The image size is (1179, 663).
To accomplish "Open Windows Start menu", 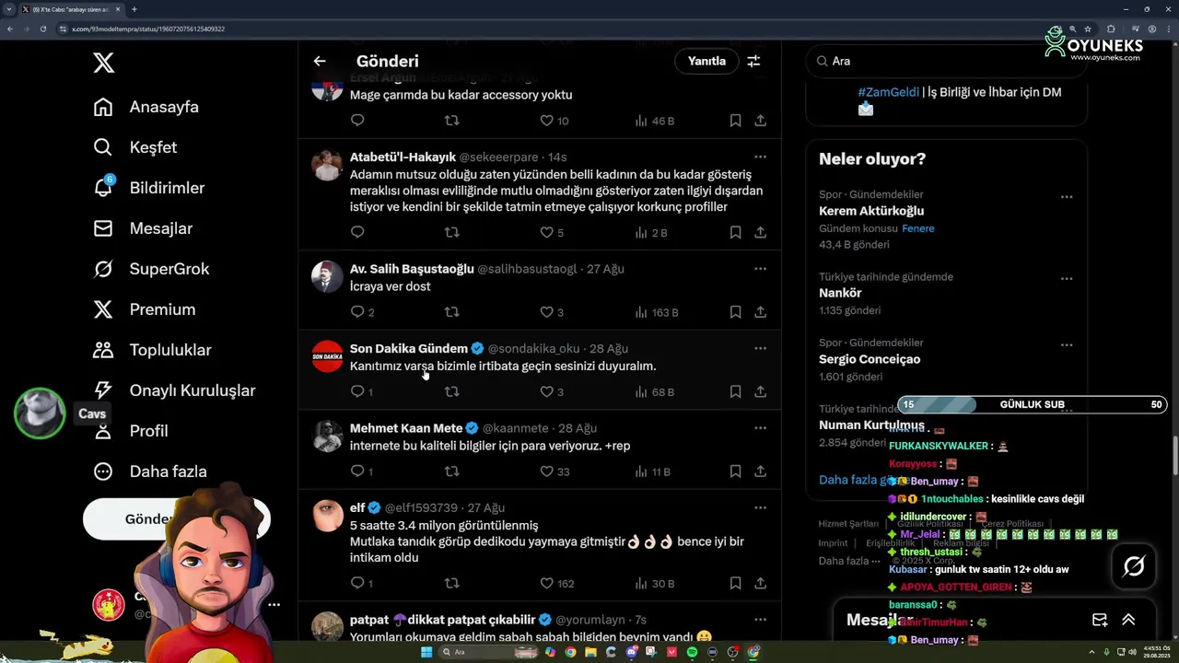I will point(426,652).
